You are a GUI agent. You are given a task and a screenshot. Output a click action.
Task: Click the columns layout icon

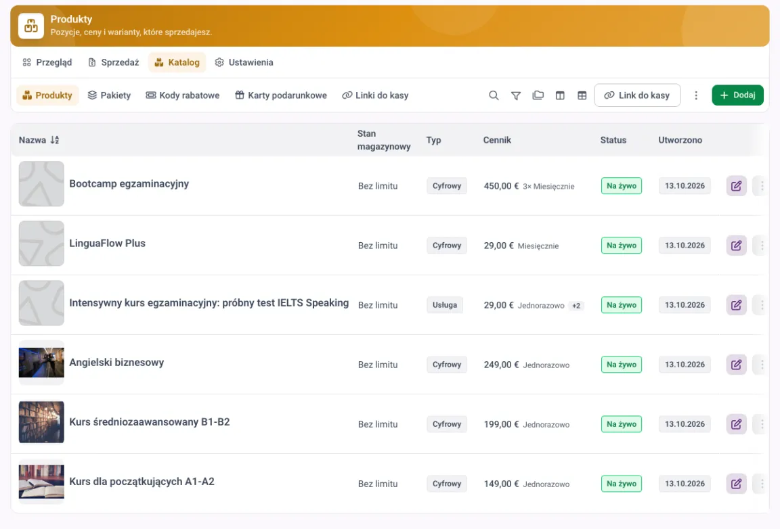[x=560, y=95]
